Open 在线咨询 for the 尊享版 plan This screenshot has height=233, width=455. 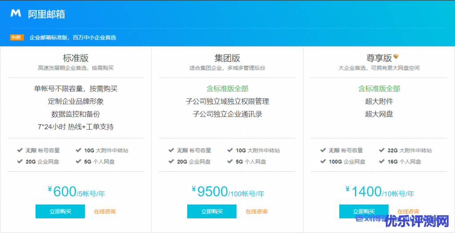[x=408, y=212]
